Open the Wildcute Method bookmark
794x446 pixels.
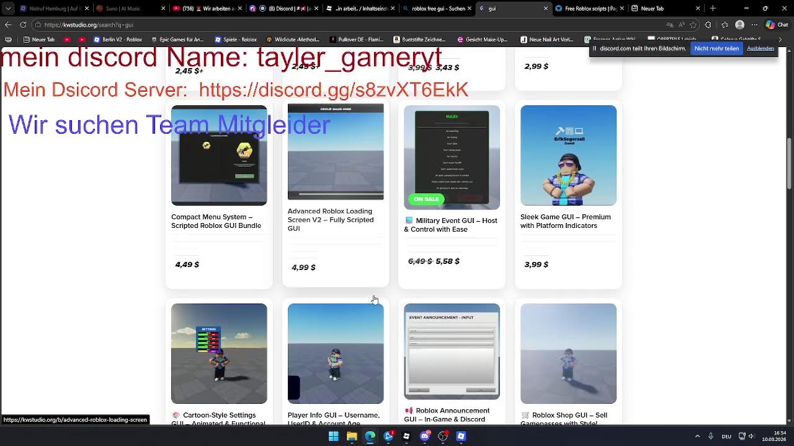pos(293,40)
